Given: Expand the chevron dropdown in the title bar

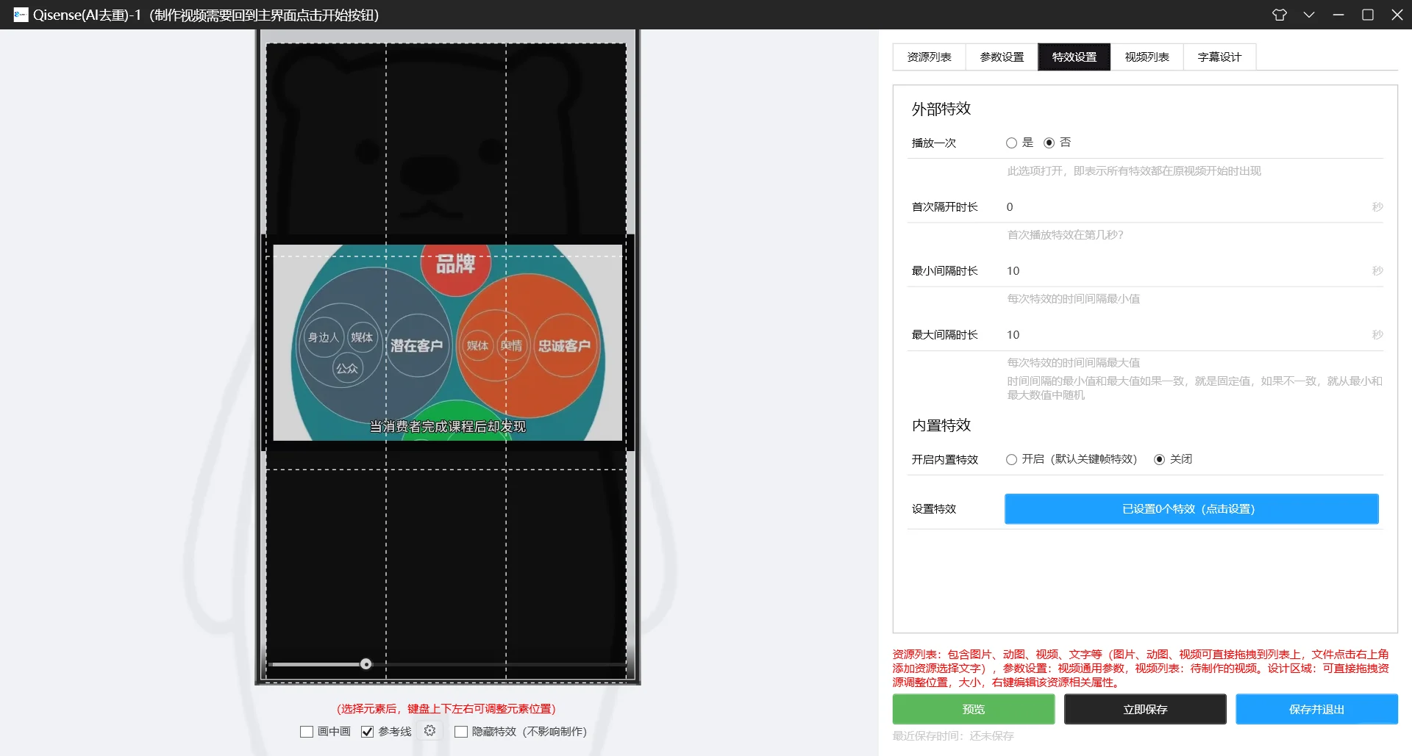Looking at the screenshot, I should 1309,14.
